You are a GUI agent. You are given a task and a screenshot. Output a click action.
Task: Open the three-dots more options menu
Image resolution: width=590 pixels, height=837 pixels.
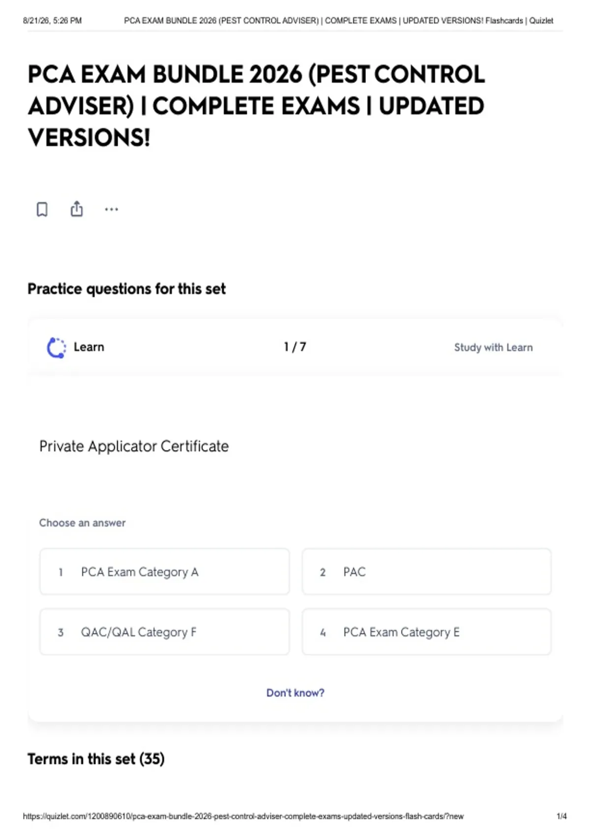coord(112,209)
